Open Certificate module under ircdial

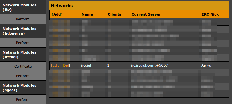point(23,67)
